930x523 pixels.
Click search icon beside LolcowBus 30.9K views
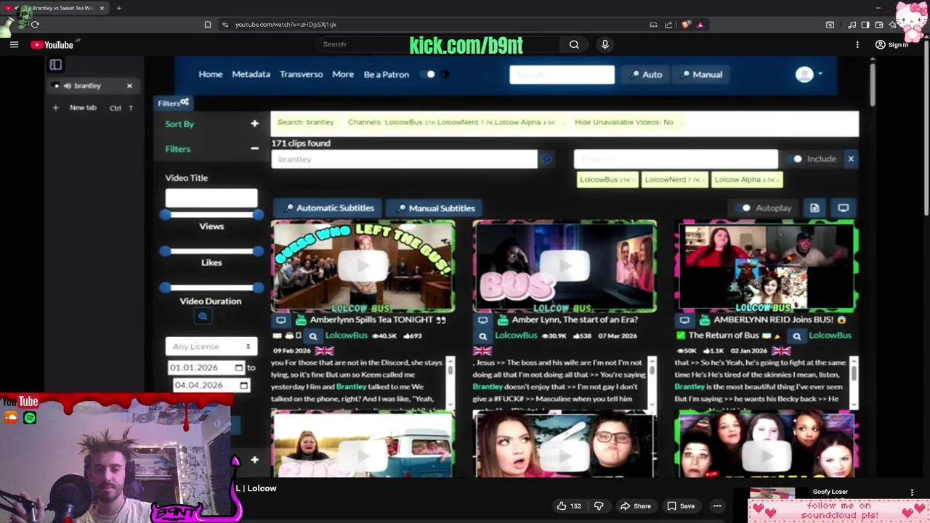click(482, 336)
